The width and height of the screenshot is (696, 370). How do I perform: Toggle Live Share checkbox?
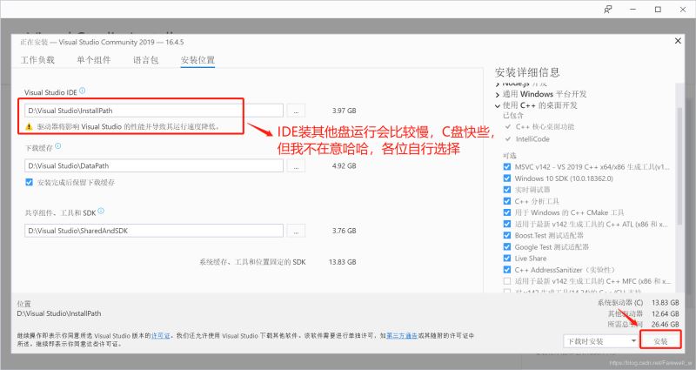point(507,258)
